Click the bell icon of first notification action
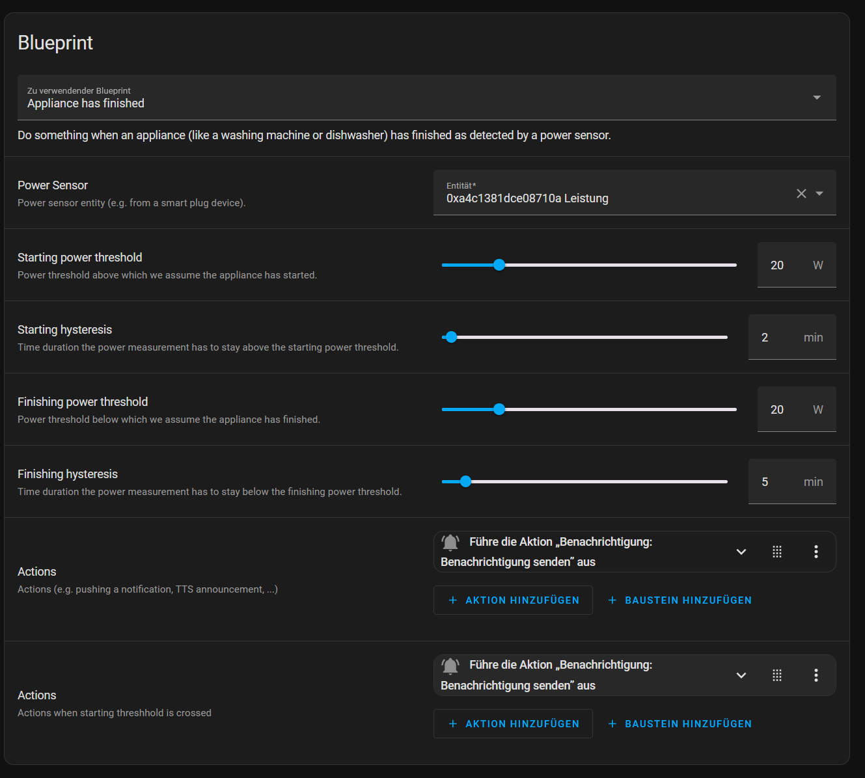Image resolution: width=865 pixels, height=778 pixels. 450,542
